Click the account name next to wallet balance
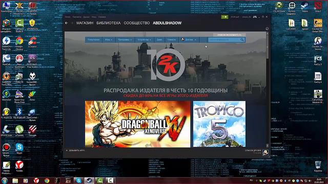 247,17
